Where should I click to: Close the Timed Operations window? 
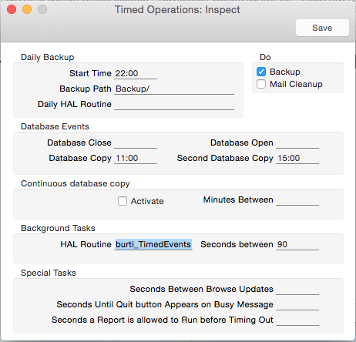[x=12, y=9]
